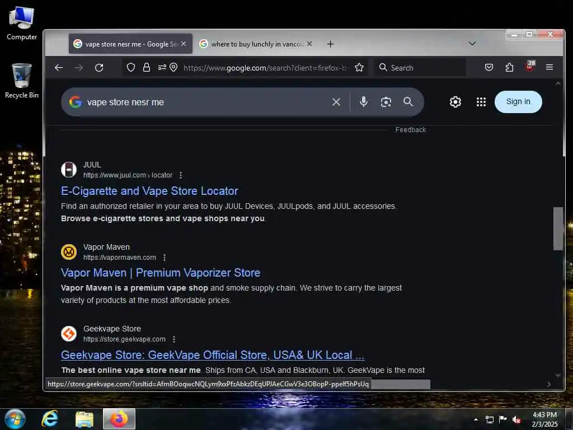Click the Firefox Search toolbar field
The height and width of the screenshot is (430, 573).
[420, 68]
